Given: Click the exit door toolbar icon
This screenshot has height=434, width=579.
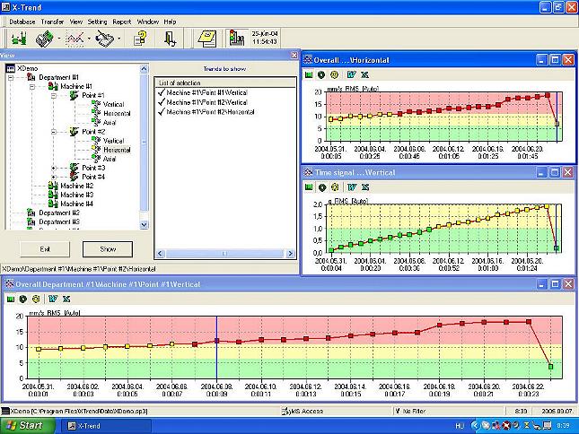Looking at the screenshot, I should (170, 38).
